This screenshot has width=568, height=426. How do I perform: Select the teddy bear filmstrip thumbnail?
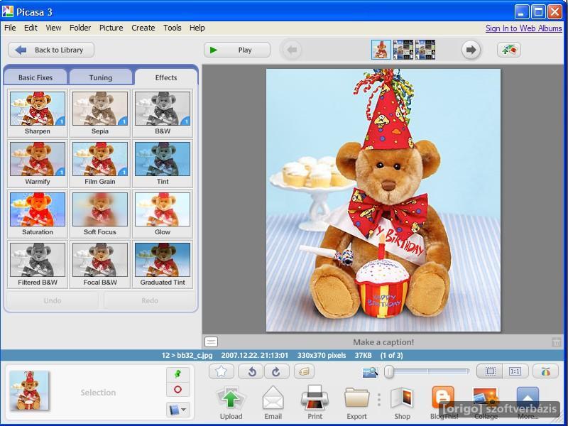click(381, 50)
